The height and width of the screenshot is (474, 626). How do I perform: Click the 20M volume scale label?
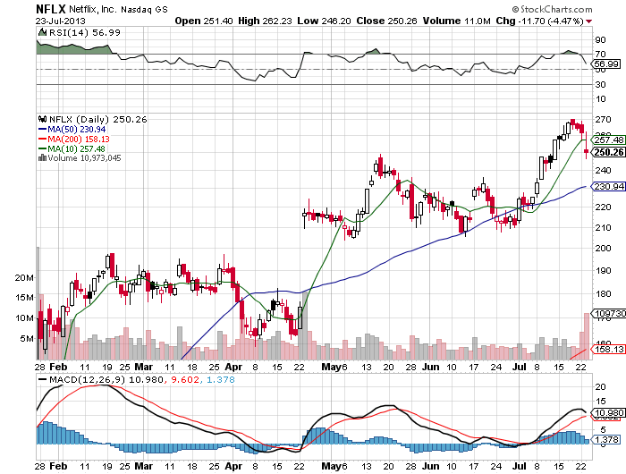coord(24,277)
